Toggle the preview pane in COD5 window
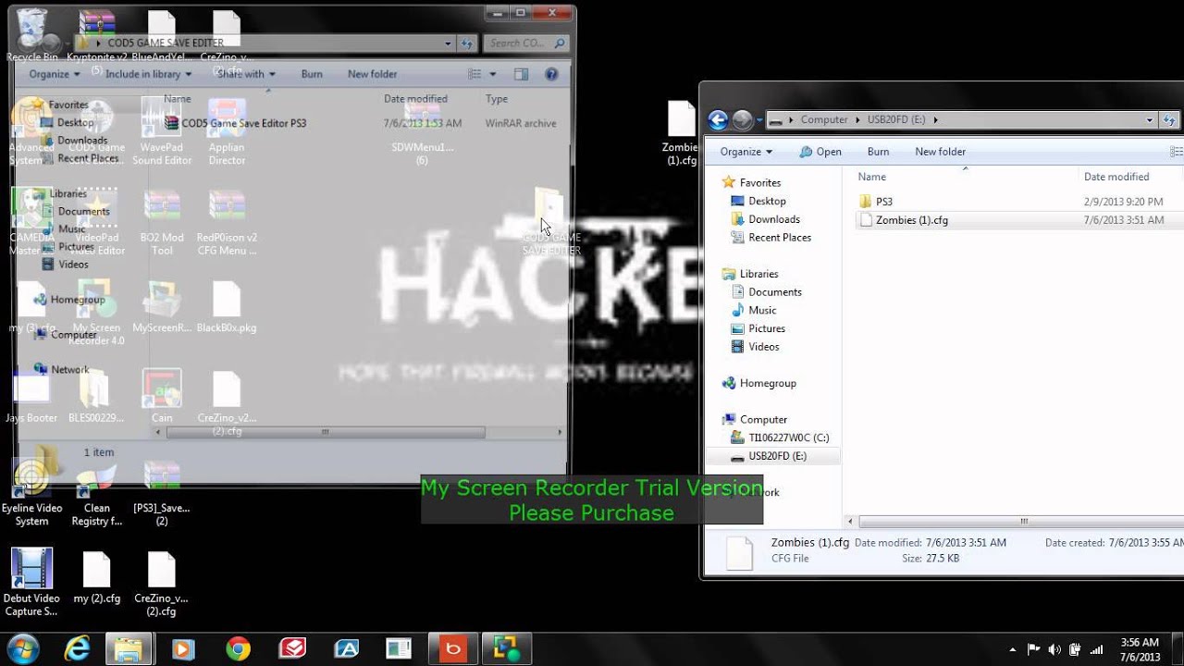 coord(521,74)
